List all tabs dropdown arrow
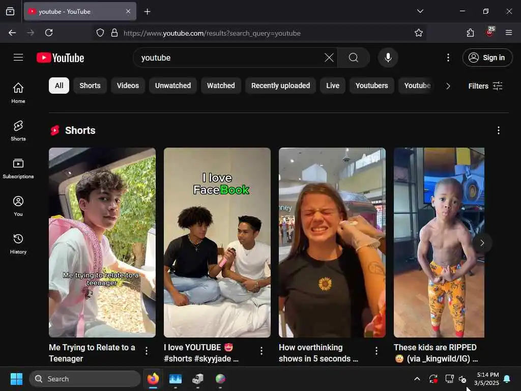The height and width of the screenshot is (391, 521). (420, 11)
